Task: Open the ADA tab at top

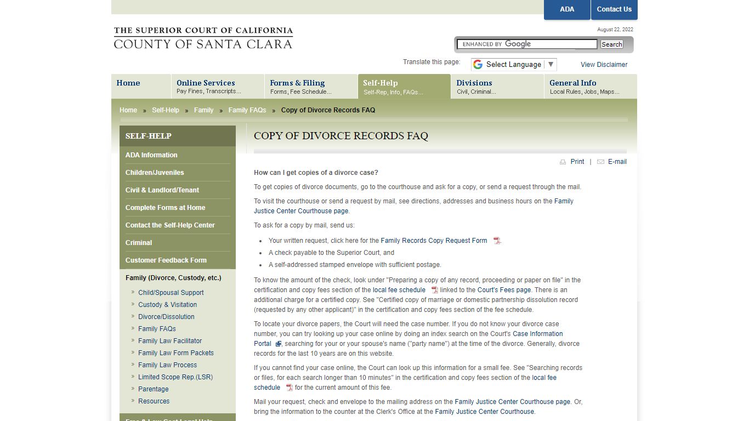Action: 567,9
